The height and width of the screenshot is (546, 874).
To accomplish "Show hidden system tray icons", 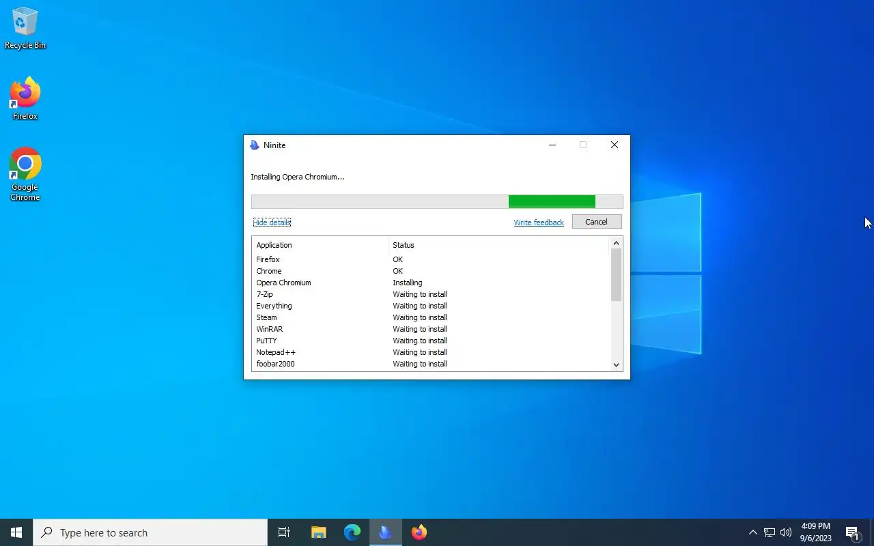I will pos(752,532).
